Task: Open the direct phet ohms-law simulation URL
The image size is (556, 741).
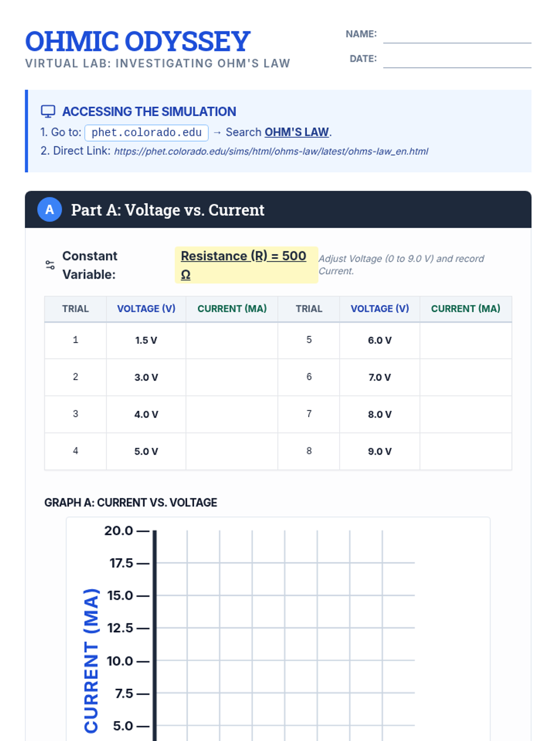Action: [271, 151]
